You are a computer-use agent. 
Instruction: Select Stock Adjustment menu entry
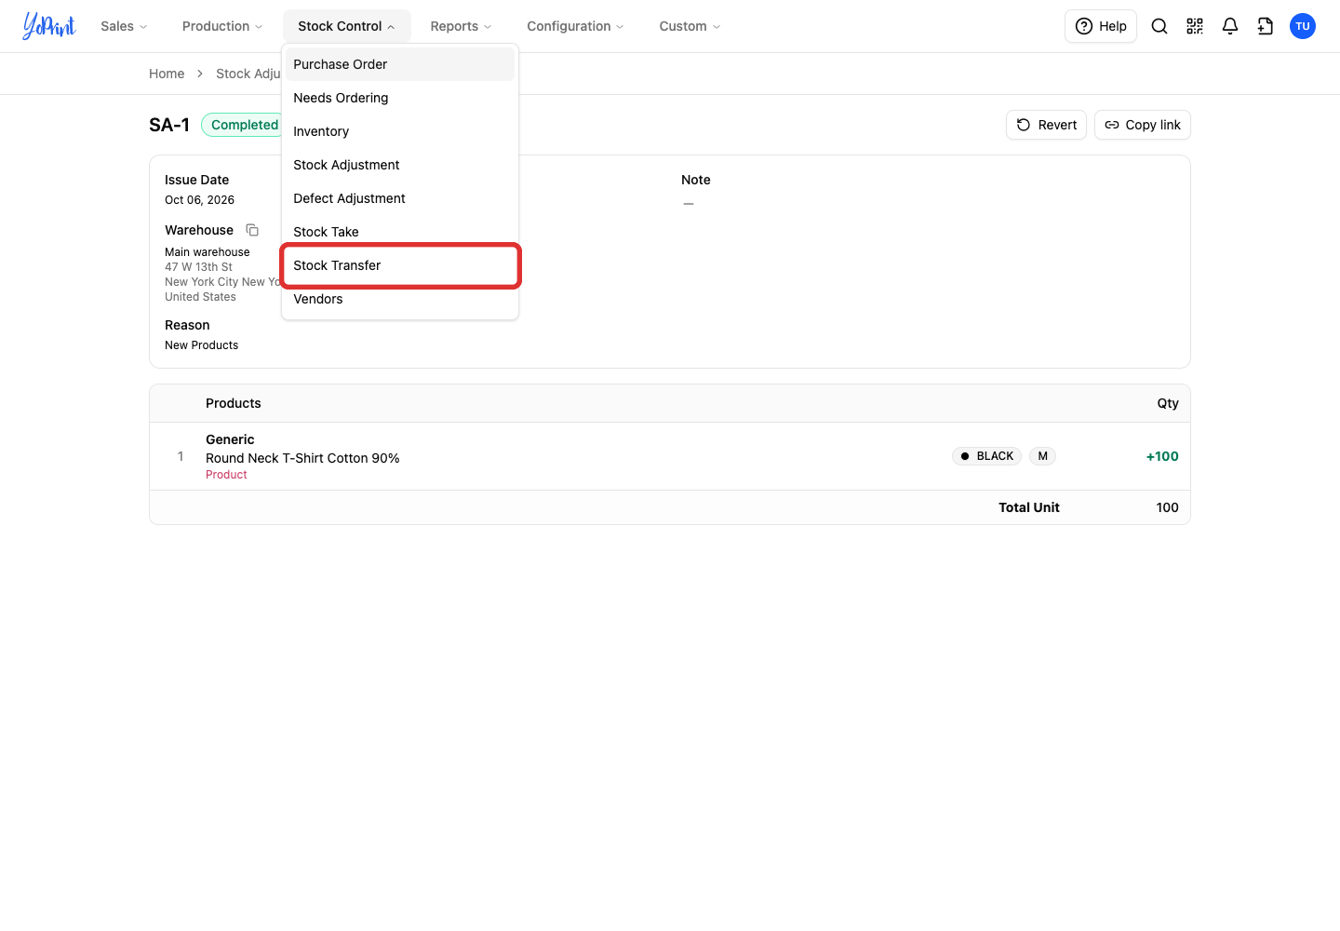click(400, 165)
